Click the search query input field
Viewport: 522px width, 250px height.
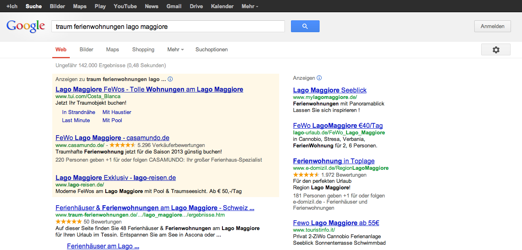pos(168,26)
